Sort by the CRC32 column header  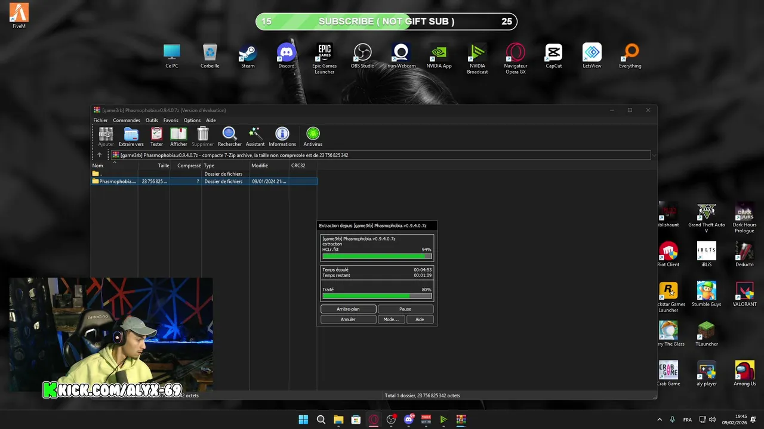303,166
